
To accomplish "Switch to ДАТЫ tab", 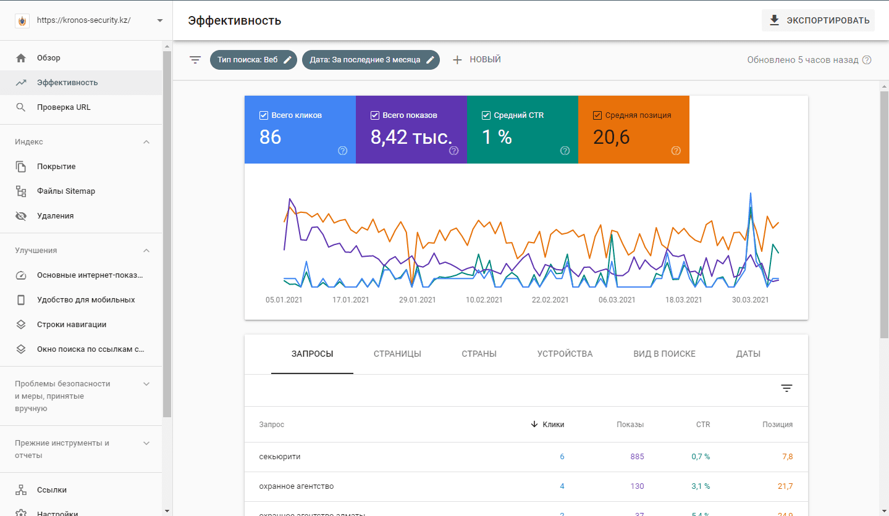I will pos(748,354).
